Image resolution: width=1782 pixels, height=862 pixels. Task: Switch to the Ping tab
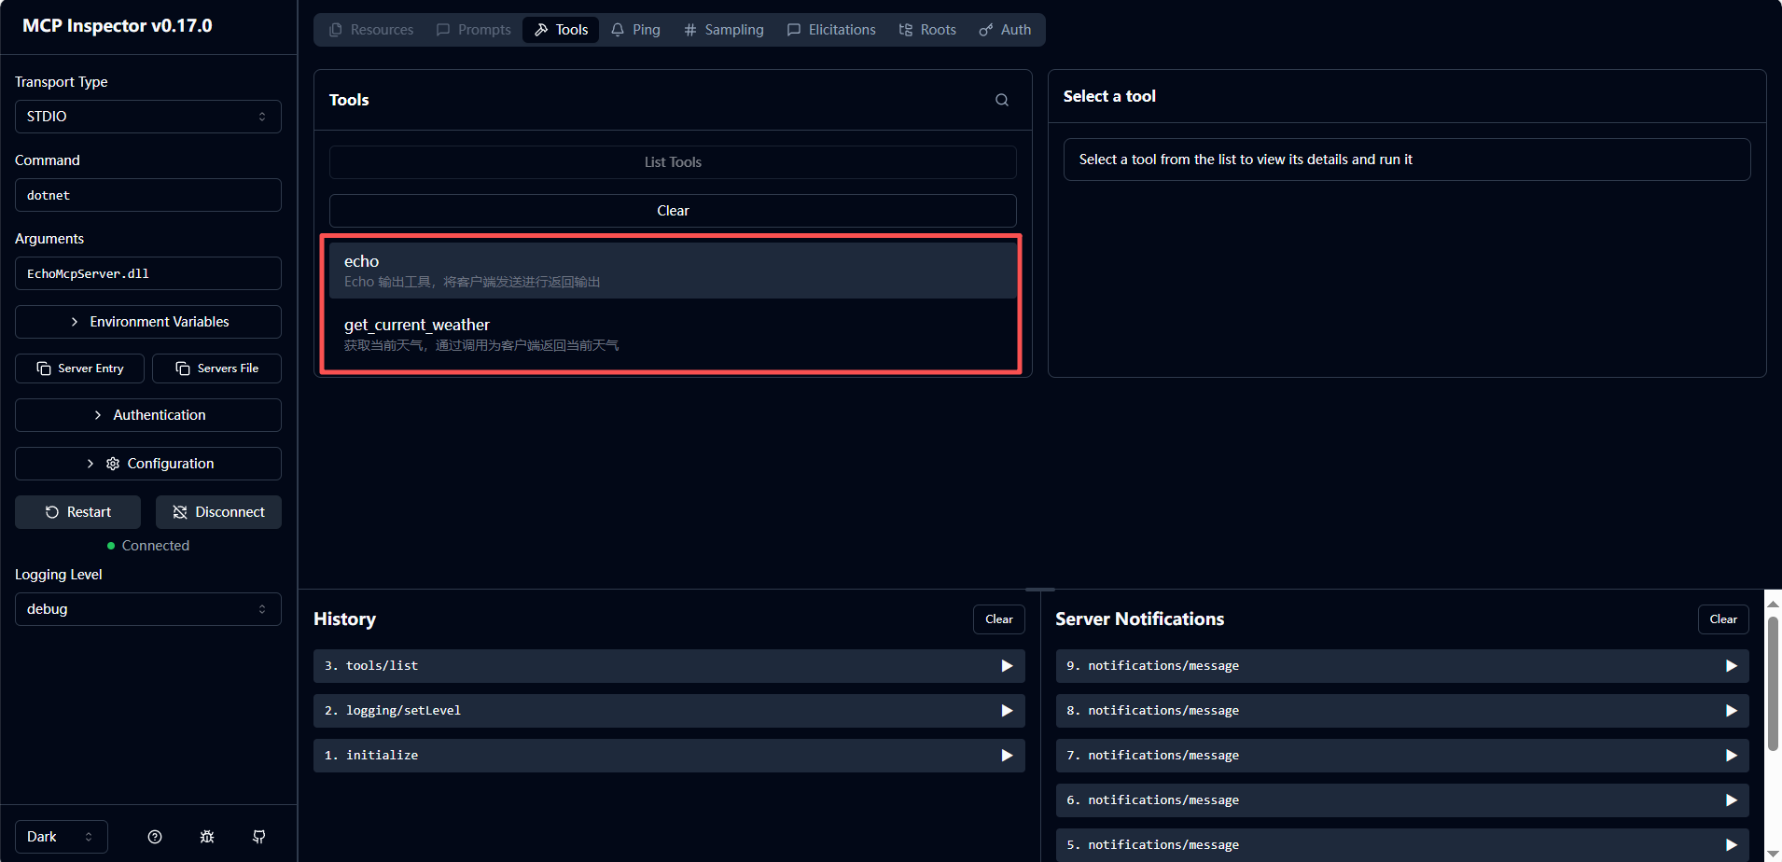pos(635,30)
